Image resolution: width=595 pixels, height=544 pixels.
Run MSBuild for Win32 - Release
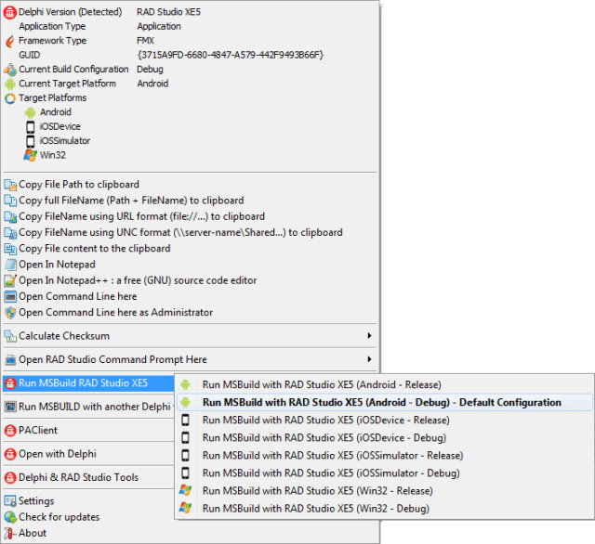click(x=384, y=491)
